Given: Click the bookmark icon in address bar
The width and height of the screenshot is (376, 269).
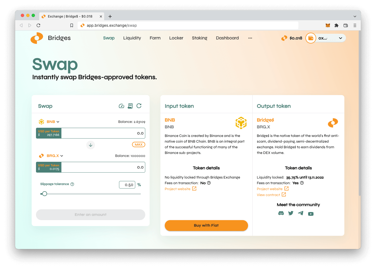Looking at the screenshot, I should pos(72,25).
